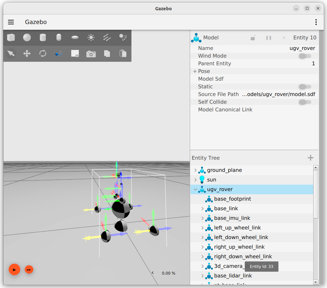Pause inspector updates with the pause icon
The image size is (327, 288).
click(269, 38)
